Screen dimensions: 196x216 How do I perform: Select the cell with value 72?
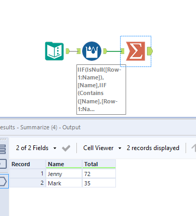point(99,174)
